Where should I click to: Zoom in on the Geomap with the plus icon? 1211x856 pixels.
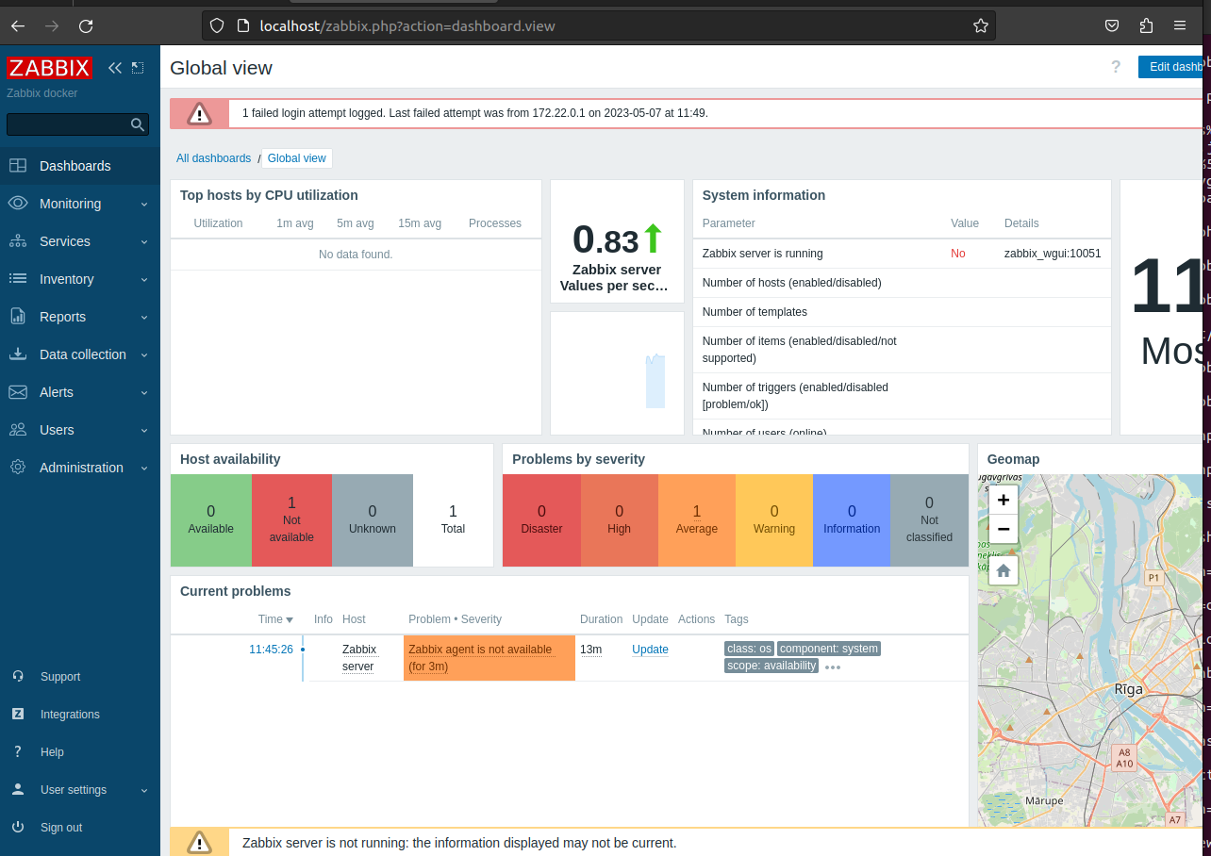(1003, 500)
